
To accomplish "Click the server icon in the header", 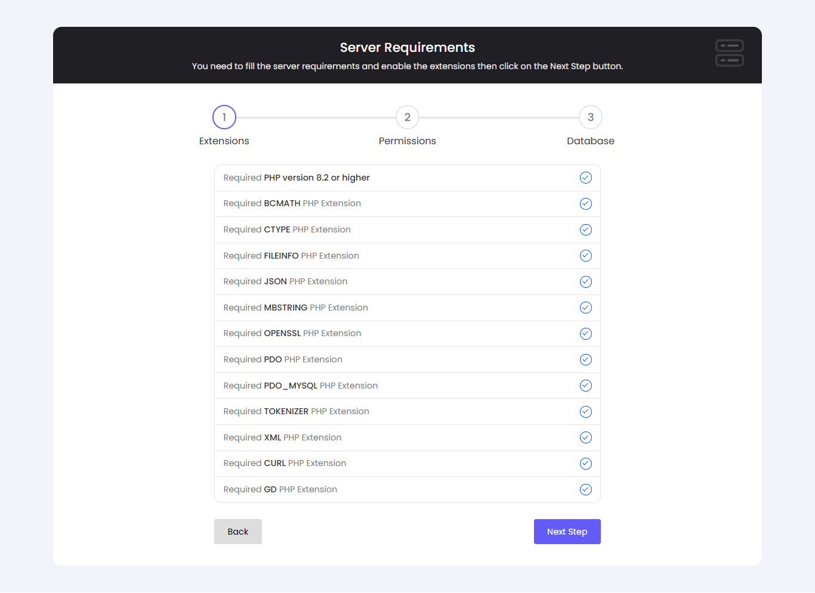I will (729, 53).
